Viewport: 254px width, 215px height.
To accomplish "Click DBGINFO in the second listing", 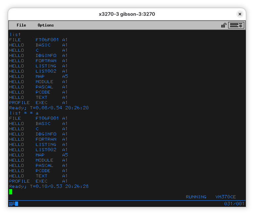I will [x=46, y=134].
